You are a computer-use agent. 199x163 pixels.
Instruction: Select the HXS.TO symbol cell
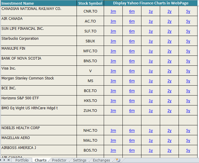pyautogui.click(x=90, y=100)
